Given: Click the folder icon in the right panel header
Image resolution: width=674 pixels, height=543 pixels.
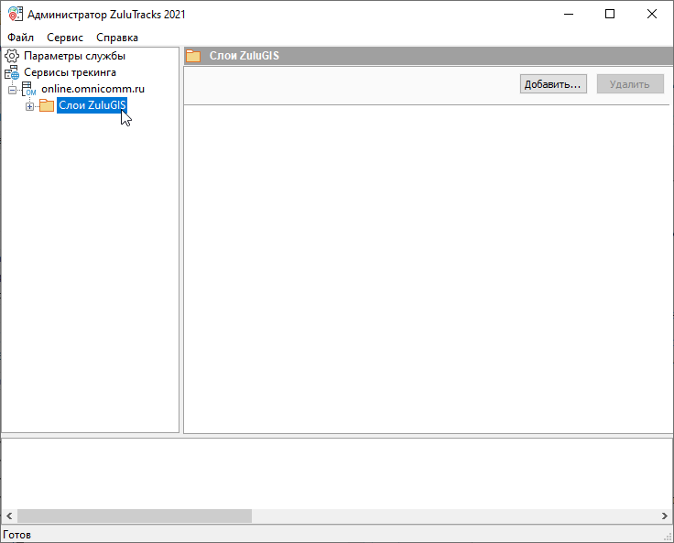Looking at the screenshot, I should tap(193, 56).
